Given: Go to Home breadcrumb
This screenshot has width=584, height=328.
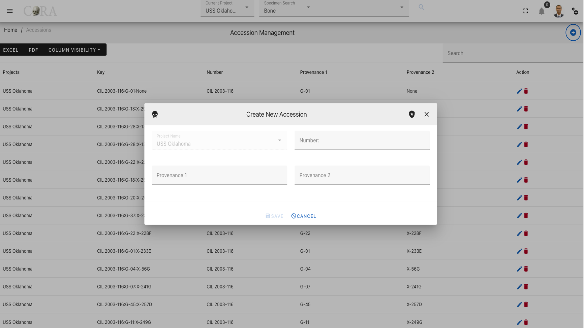Looking at the screenshot, I should pos(11,30).
